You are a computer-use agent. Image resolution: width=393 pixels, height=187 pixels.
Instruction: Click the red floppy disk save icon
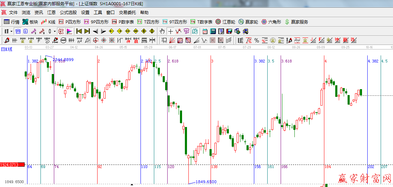click(x=229, y=31)
